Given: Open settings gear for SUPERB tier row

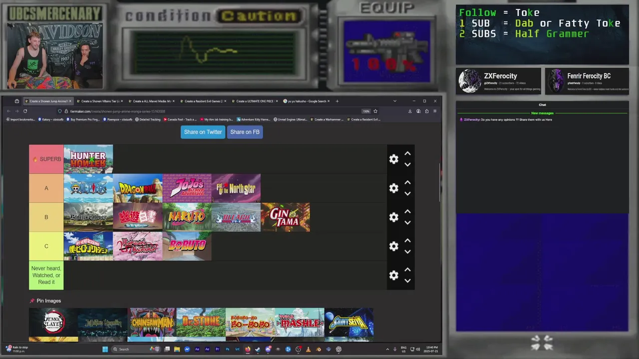Looking at the screenshot, I should pyautogui.click(x=394, y=159).
